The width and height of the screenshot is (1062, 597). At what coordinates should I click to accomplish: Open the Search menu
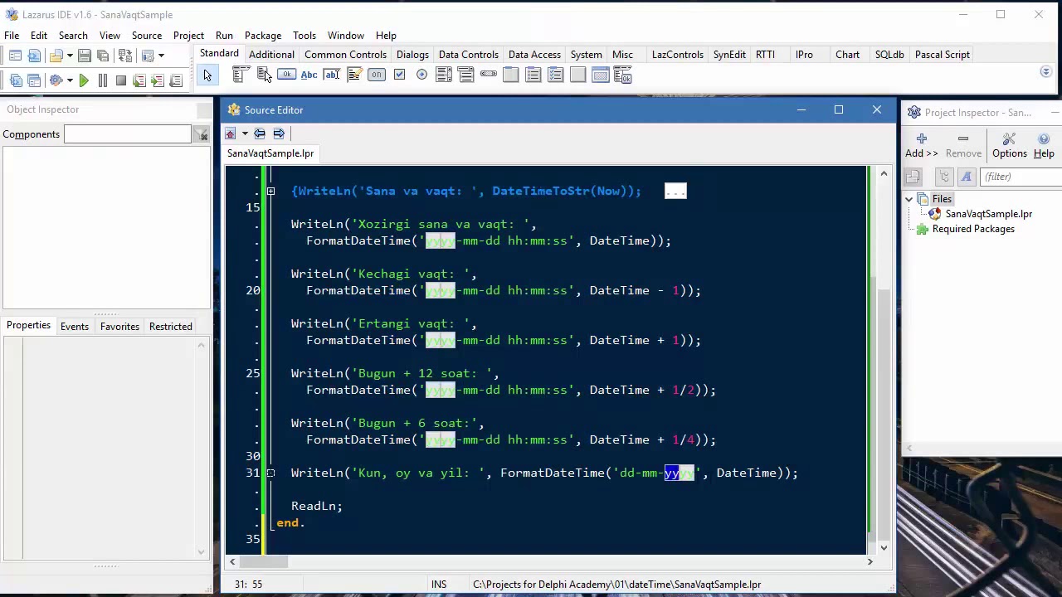point(73,36)
